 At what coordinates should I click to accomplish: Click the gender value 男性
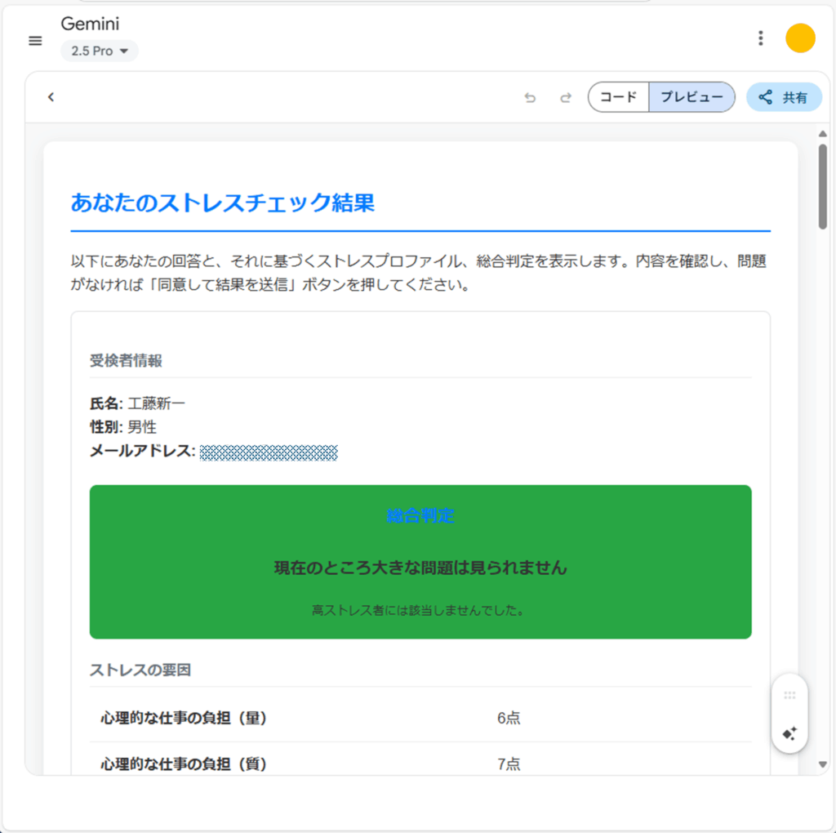pyautogui.click(x=142, y=427)
